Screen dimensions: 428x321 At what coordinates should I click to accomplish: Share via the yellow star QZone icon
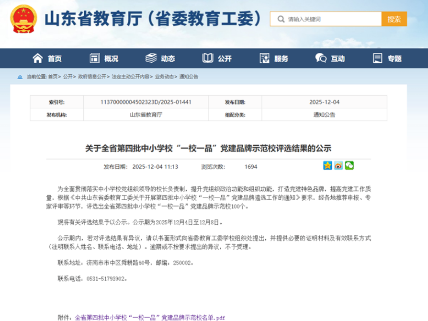pyautogui.click(x=327, y=166)
